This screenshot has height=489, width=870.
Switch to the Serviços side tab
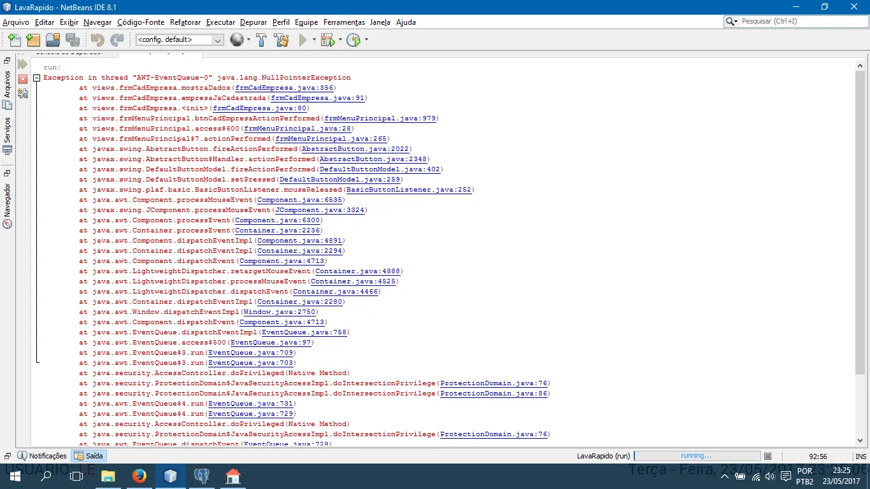click(x=7, y=135)
